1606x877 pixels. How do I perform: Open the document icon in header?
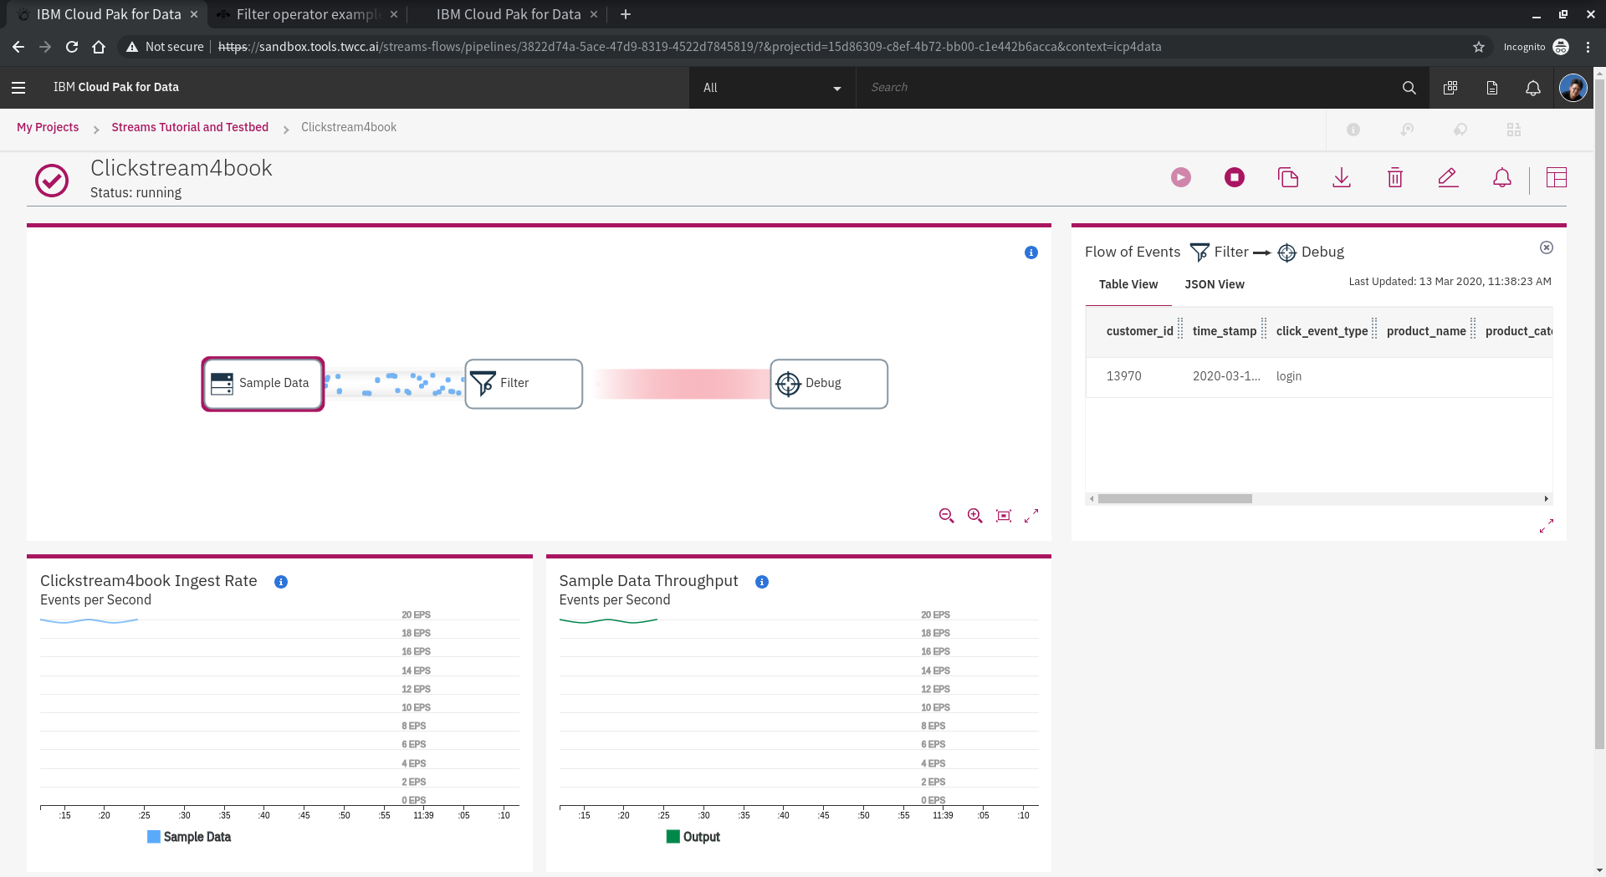tap(1492, 87)
